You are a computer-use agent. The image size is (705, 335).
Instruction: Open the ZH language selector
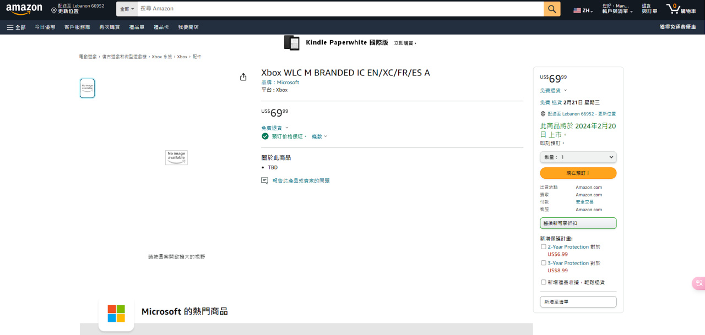pyautogui.click(x=583, y=10)
